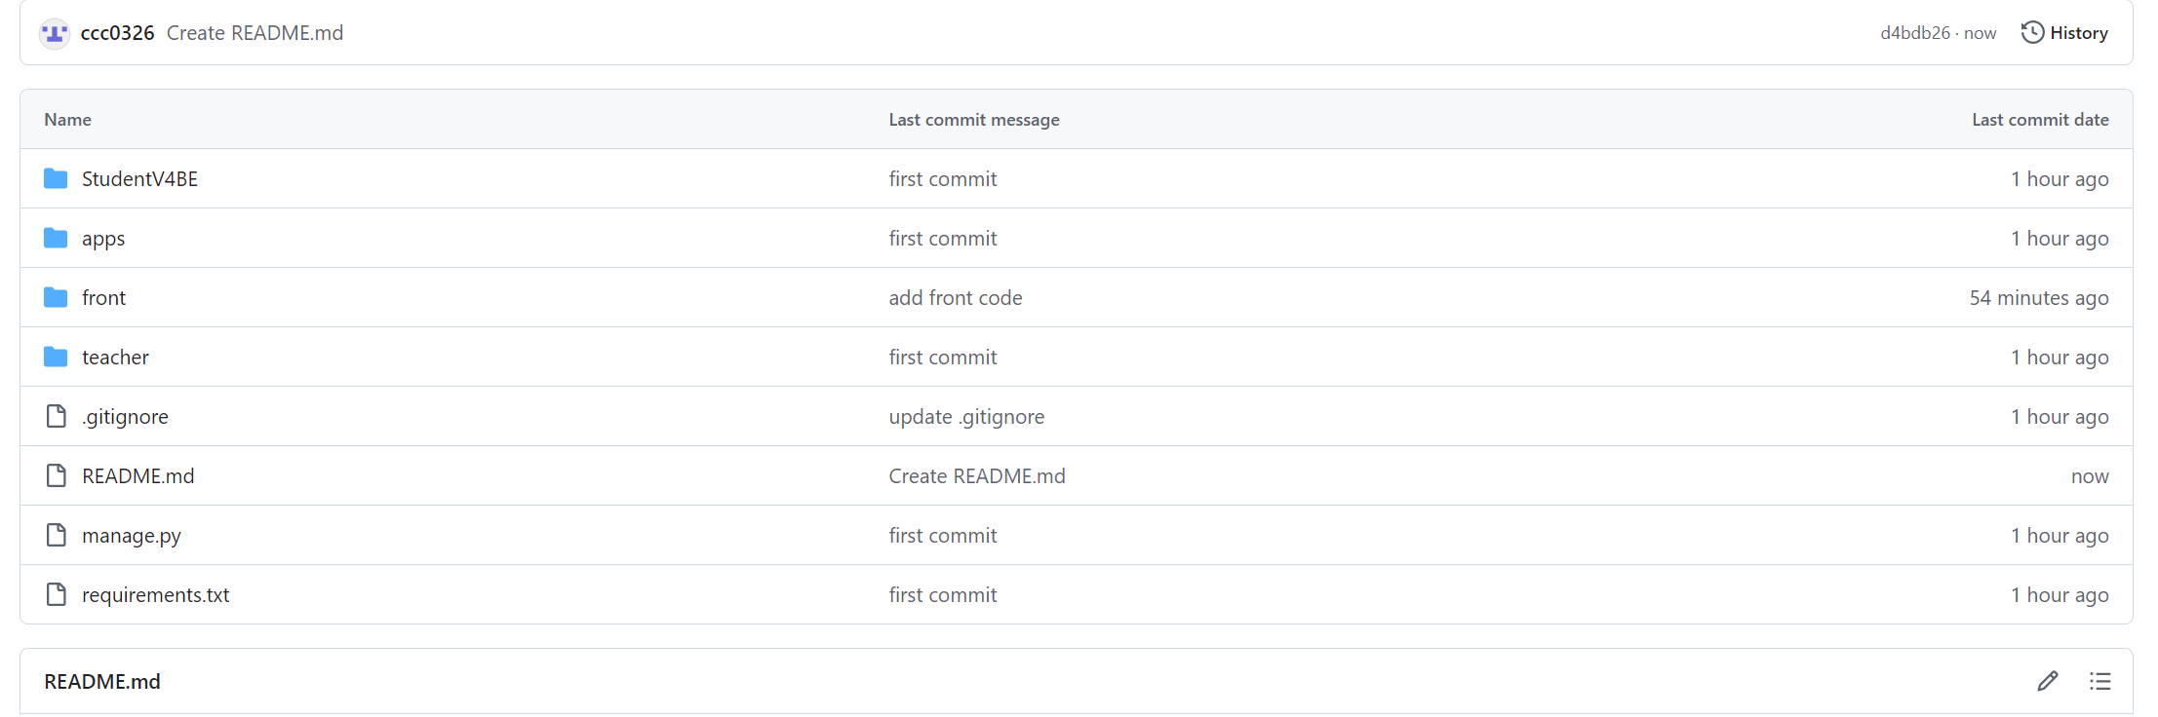
Task: Click the teacher folder icon
Action: coord(56,357)
